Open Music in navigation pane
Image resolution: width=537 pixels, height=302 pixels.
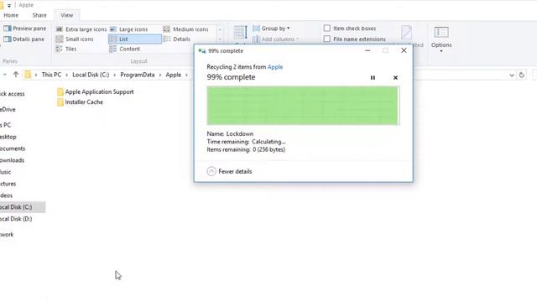point(6,172)
